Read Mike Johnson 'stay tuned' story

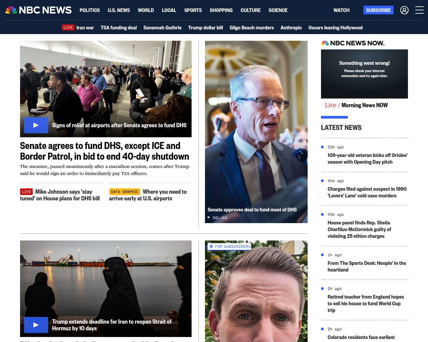60,195
